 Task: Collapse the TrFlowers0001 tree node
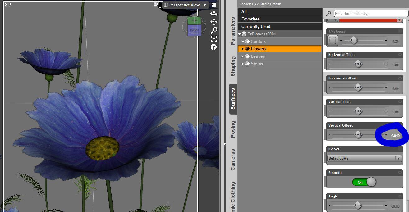click(240, 34)
